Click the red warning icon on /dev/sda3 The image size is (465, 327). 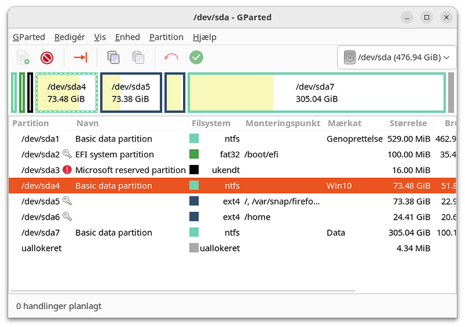(x=67, y=170)
